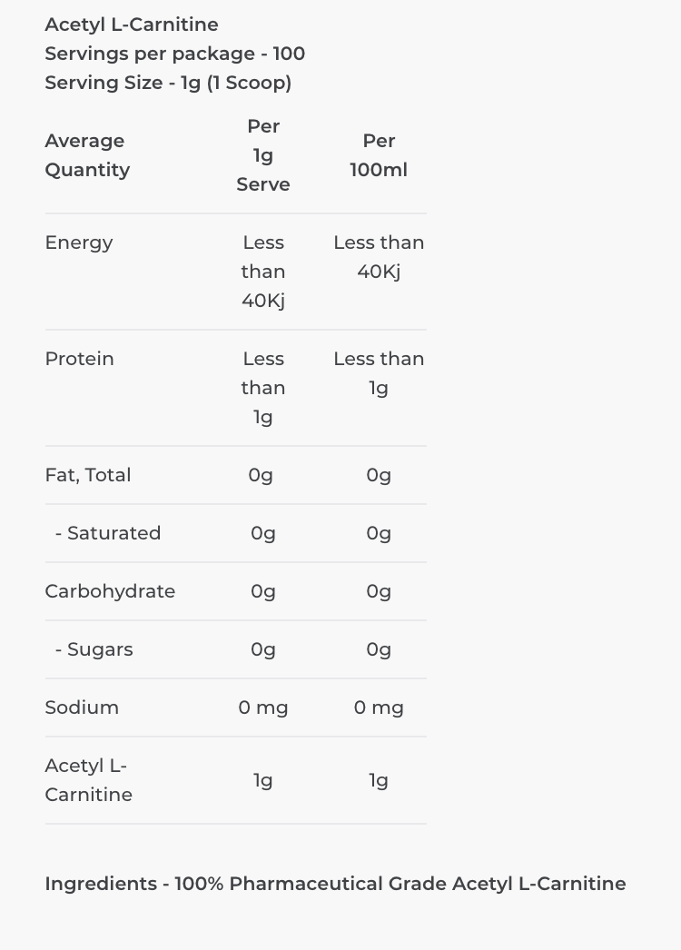Select the Carbohydrate row label

coord(110,591)
